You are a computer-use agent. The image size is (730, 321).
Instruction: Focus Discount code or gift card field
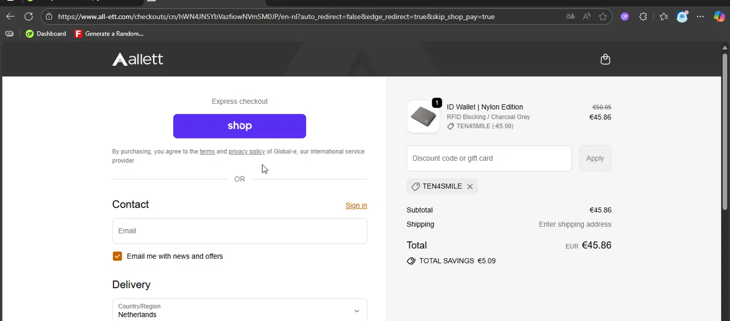pos(489,158)
